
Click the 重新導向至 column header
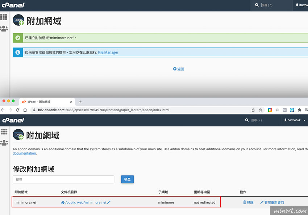202,192
